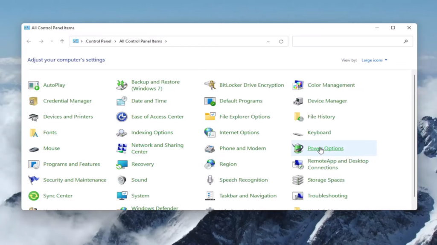The image size is (437, 245).
Task: Click the Troubleshooting text label
Action: click(x=327, y=196)
